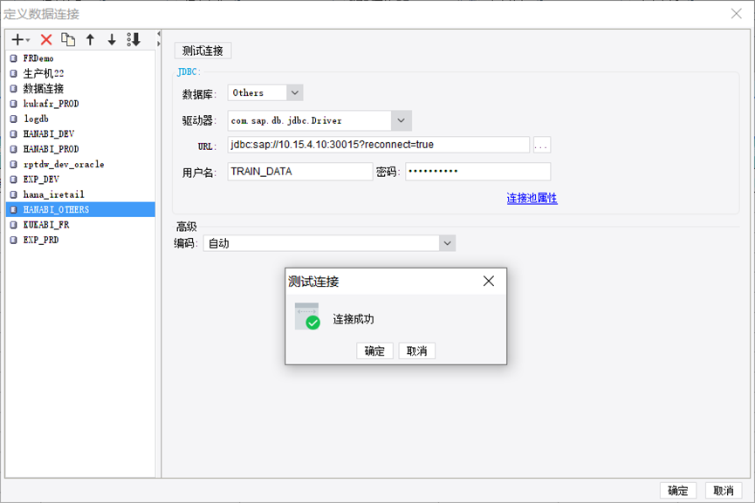Sort the connection list using sort icon

coord(134,39)
